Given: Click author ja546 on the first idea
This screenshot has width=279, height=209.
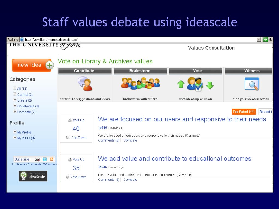Looking at the screenshot, I should 103,128.
